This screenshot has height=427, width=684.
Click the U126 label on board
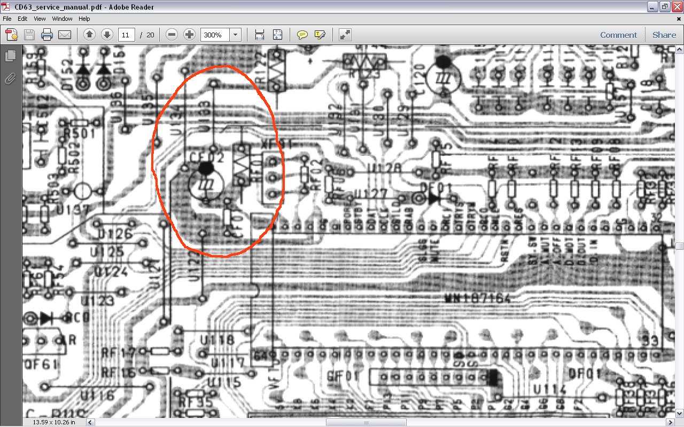115,234
